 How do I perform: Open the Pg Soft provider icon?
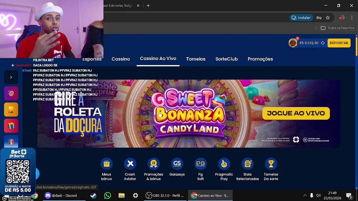tap(201, 164)
